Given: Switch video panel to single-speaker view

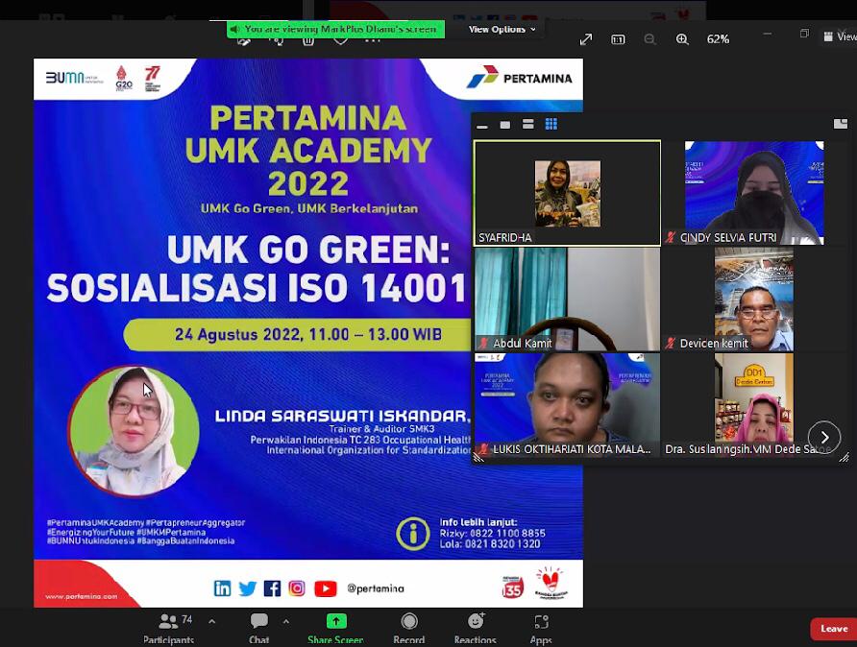Looking at the screenshot, I should tap(505, 125).
